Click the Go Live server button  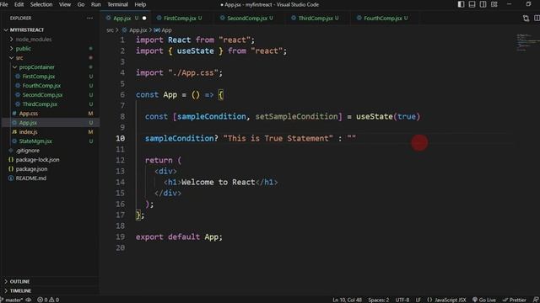pyautogui.click(x=483, y=300)
